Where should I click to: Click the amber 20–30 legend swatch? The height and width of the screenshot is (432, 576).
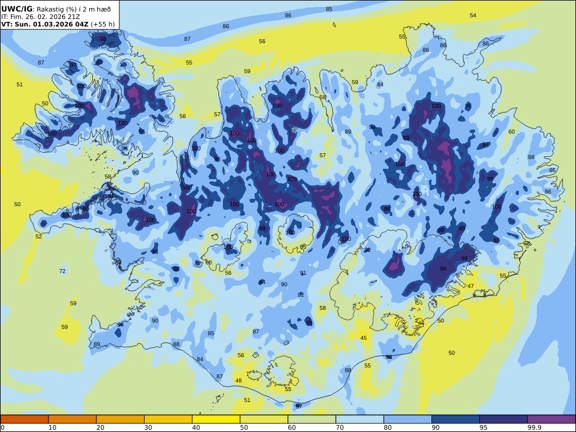(120, 419)
